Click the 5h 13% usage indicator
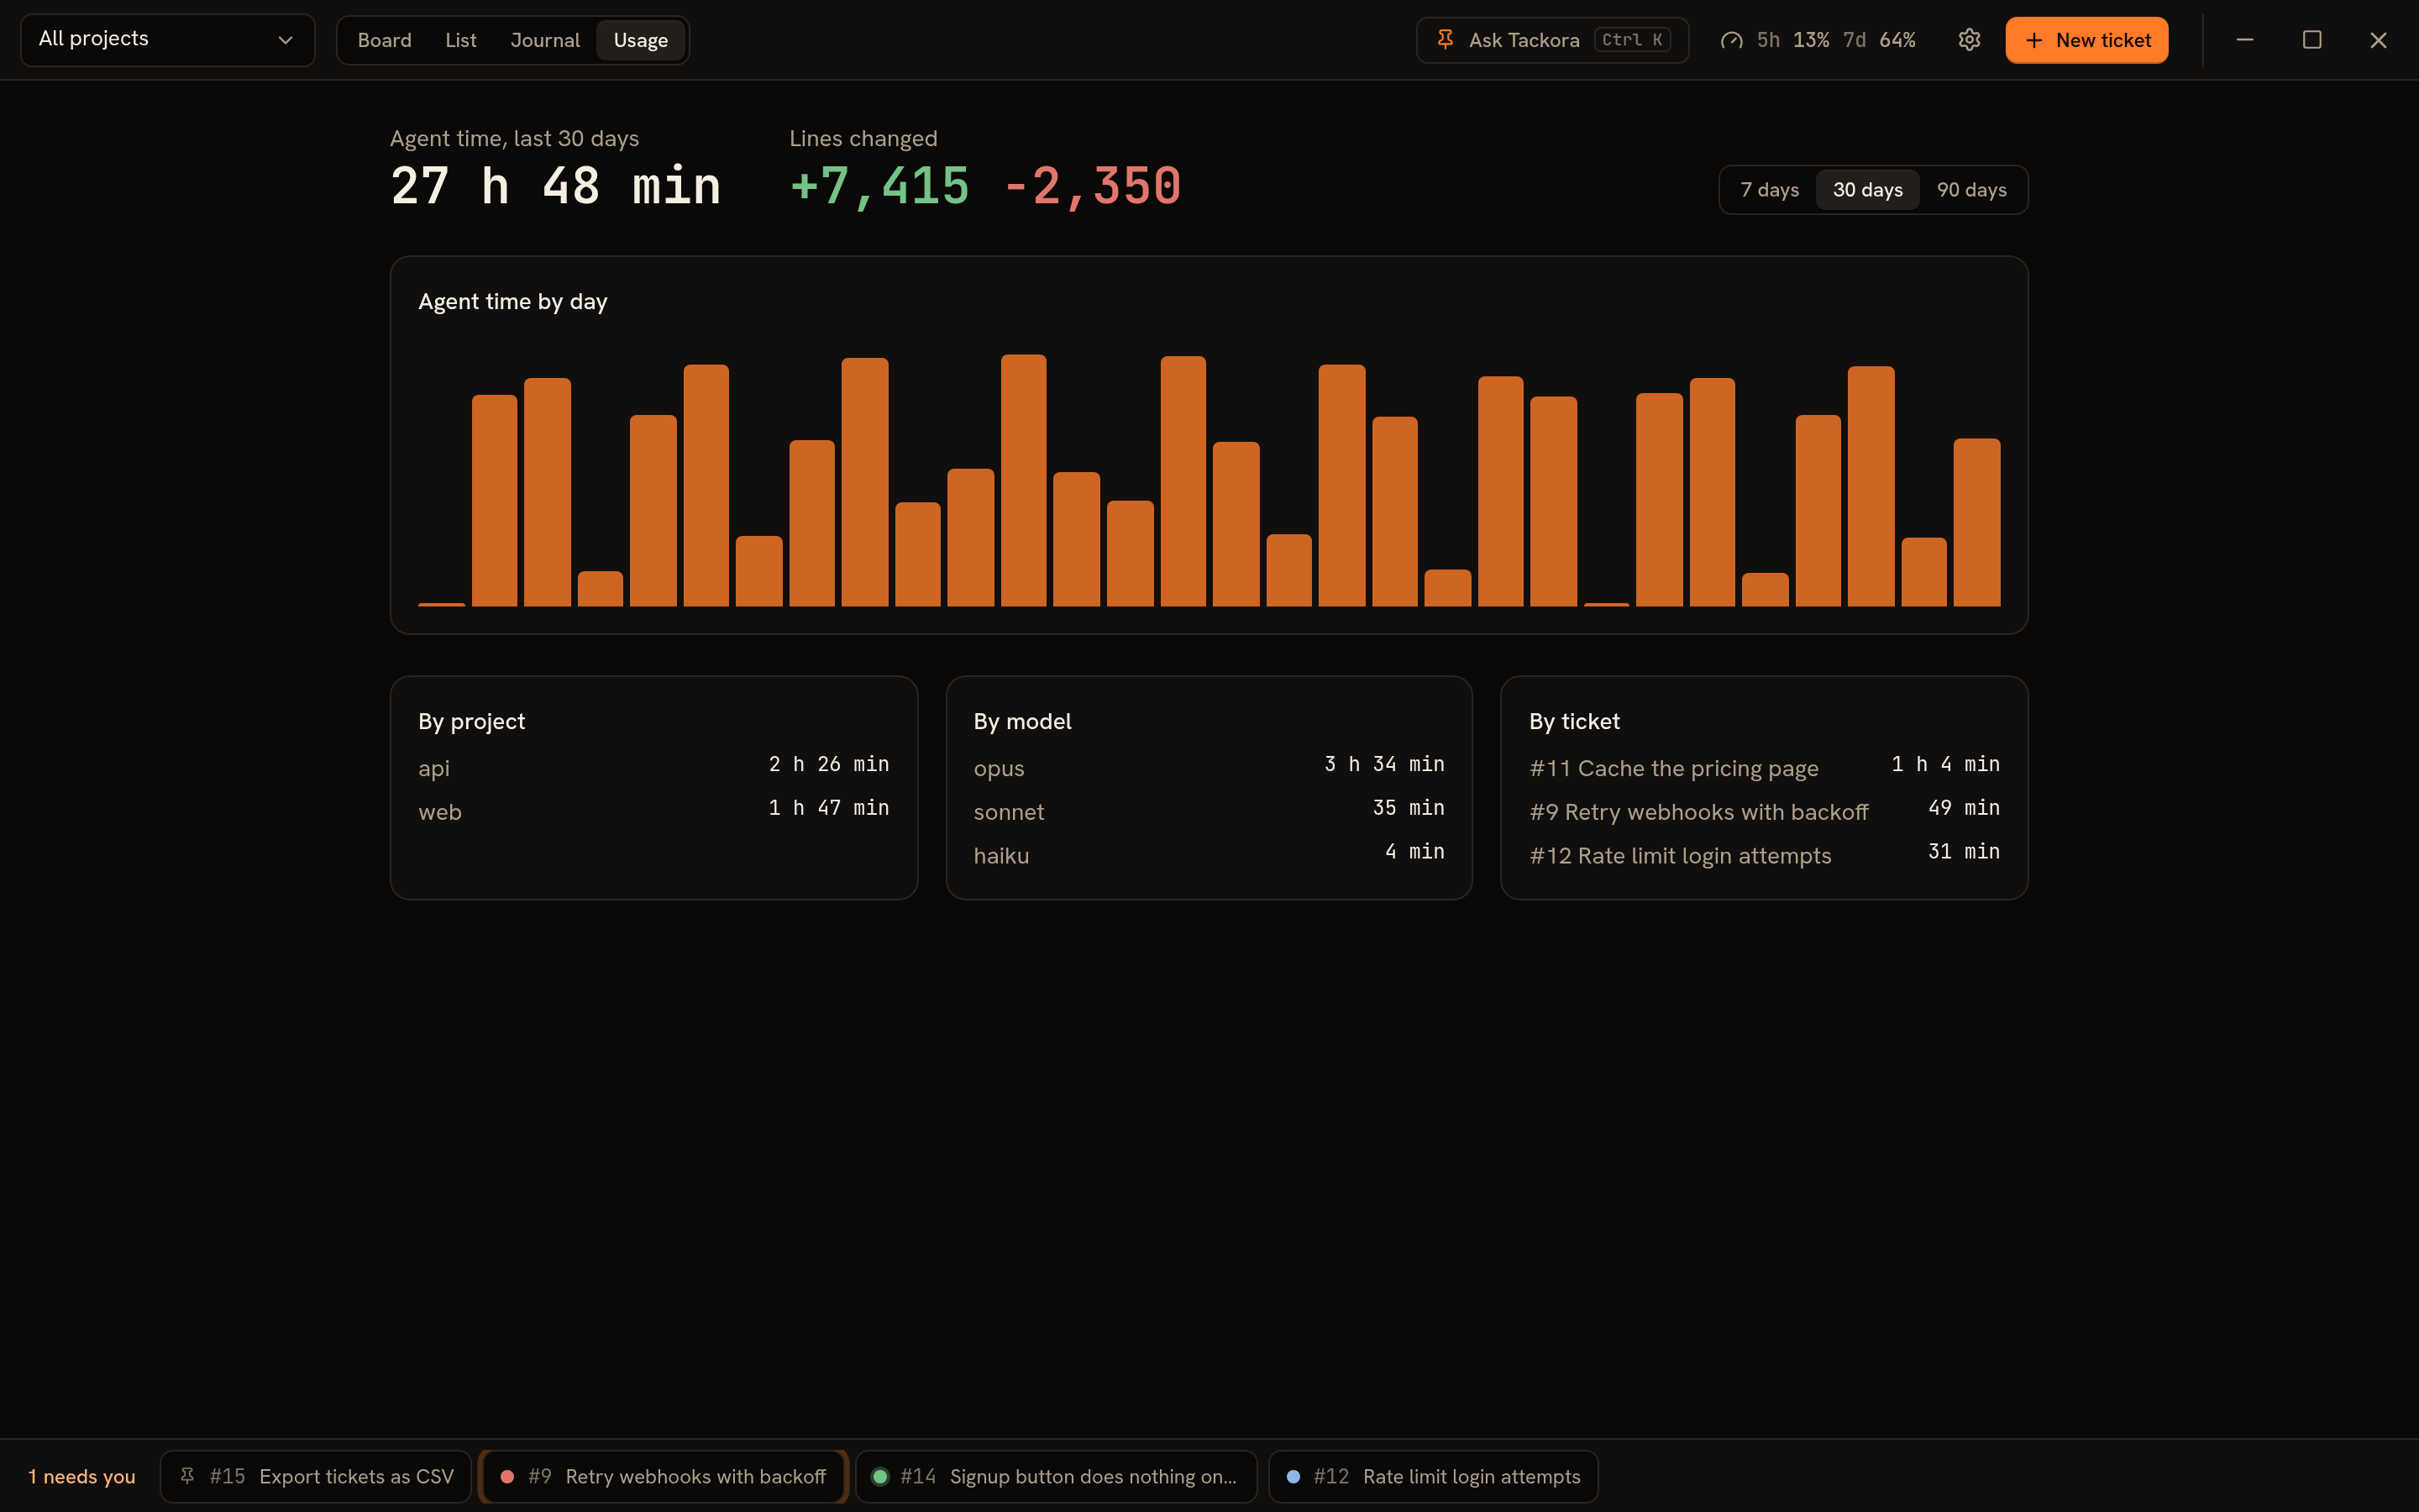This screenshot has height=1512, width=2419. 1792,40
